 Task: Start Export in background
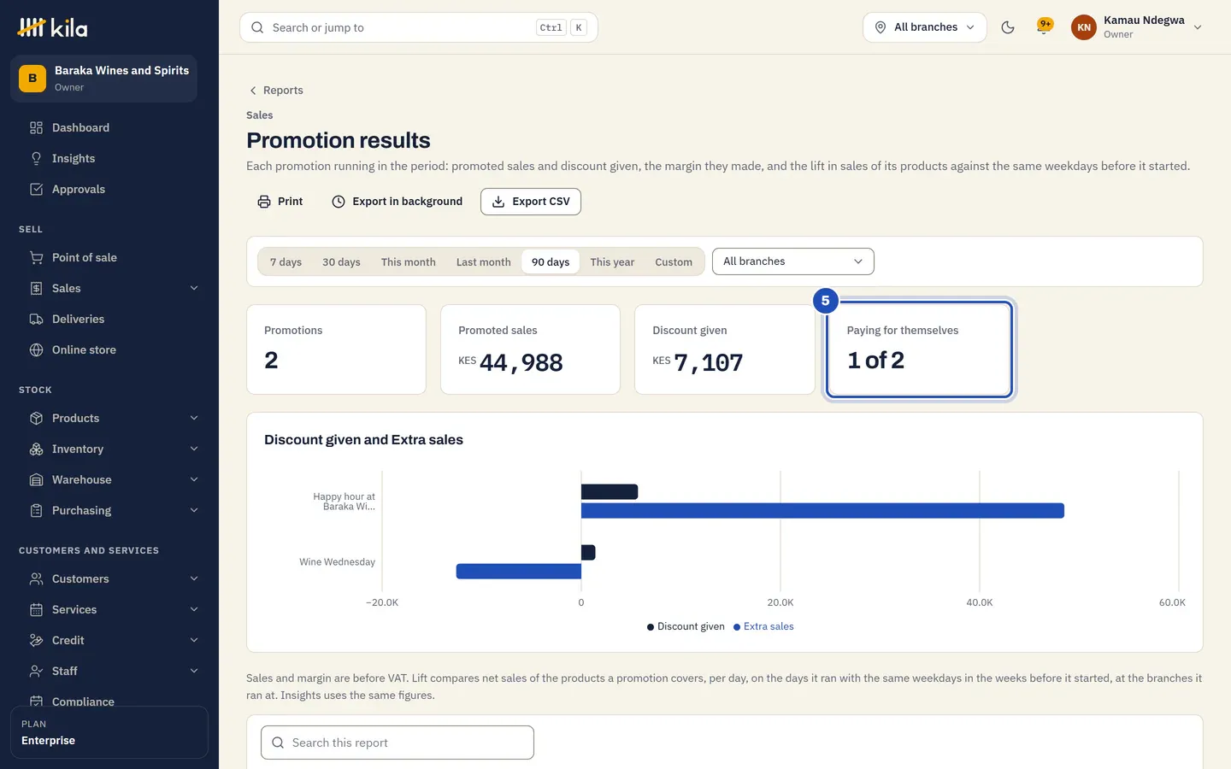coord(398,202)
